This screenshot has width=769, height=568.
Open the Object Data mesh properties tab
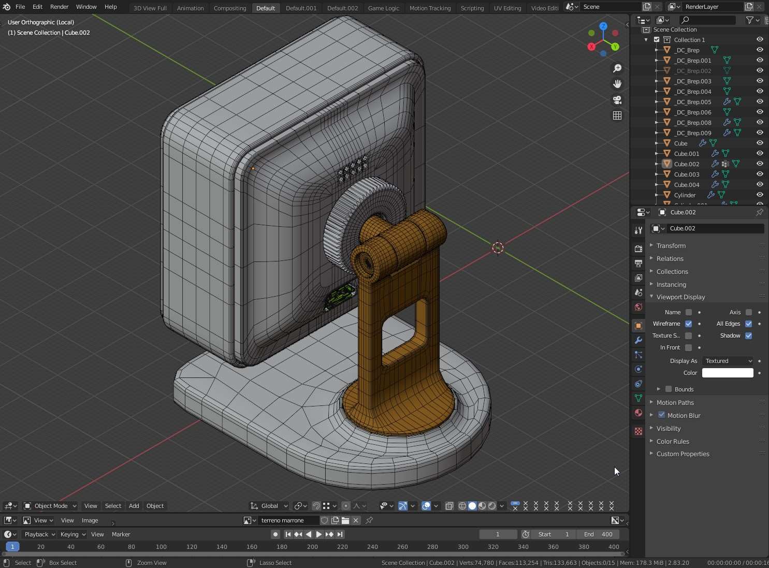point(639,398)
